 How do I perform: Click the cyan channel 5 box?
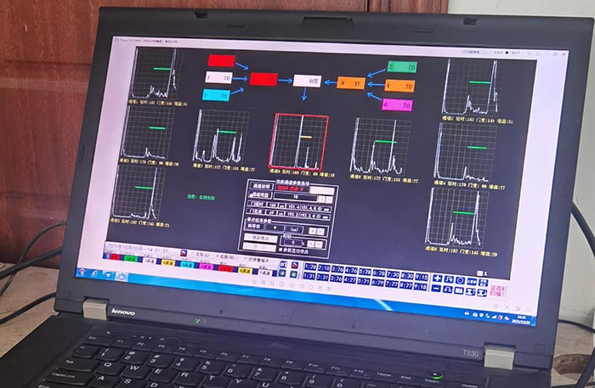(x=217, y=95)
